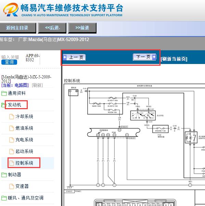Click the document icon beside 充电系统
Viewport: 205px width, 206px height.
[12, 140]
